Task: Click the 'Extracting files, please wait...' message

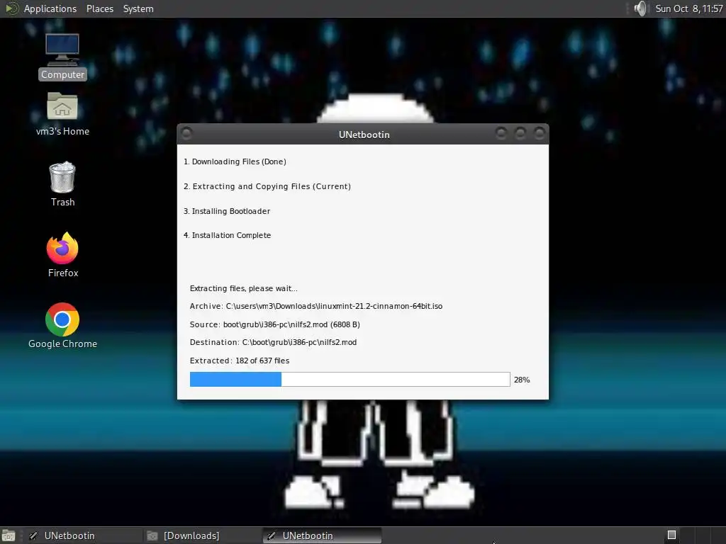Action: [x=244, y=288]
